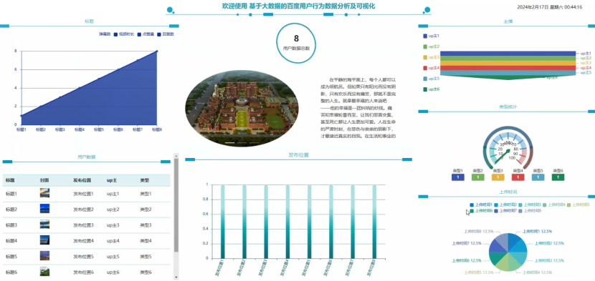Toggle up主5 in the funnel legend
Image resolution: width=595 pixels, height=281 pixels.
[x=431, y=79]
